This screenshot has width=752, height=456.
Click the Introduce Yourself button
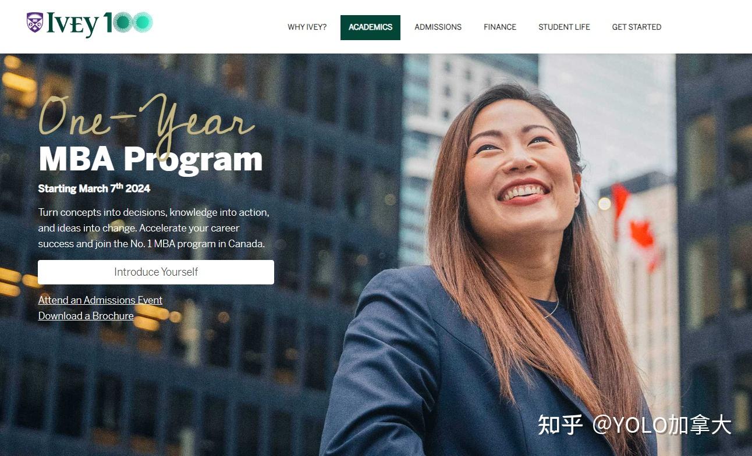pyautogui.click(x=156, y=272)
